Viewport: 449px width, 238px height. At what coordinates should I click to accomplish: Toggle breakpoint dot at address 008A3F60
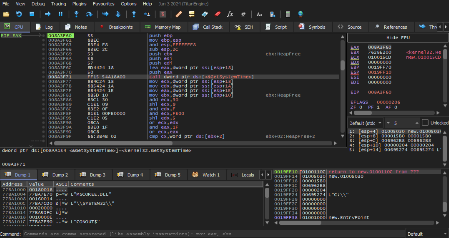coord(44,36)
